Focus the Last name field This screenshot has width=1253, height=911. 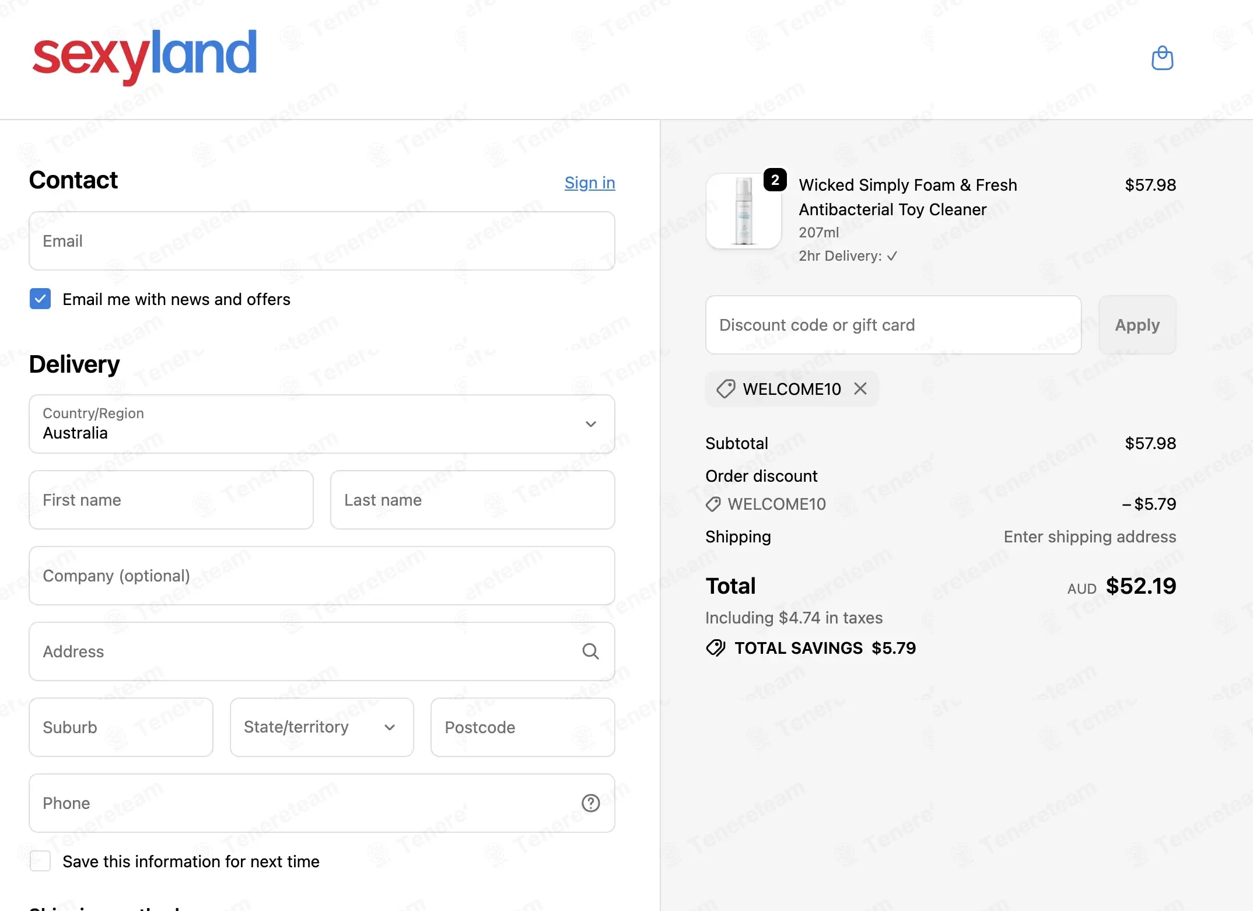[x=473, y=500]
